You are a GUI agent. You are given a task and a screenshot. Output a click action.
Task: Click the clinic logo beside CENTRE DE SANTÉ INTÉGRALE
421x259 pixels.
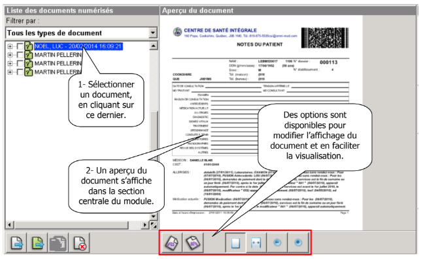(x=177, y=32)
